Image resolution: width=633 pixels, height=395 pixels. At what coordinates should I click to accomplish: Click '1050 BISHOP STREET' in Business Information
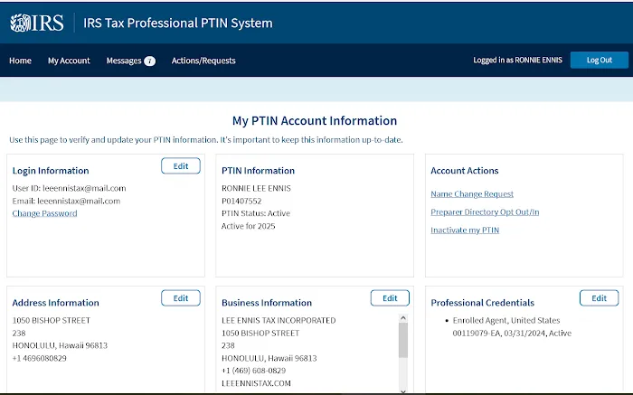pos(260,334)
